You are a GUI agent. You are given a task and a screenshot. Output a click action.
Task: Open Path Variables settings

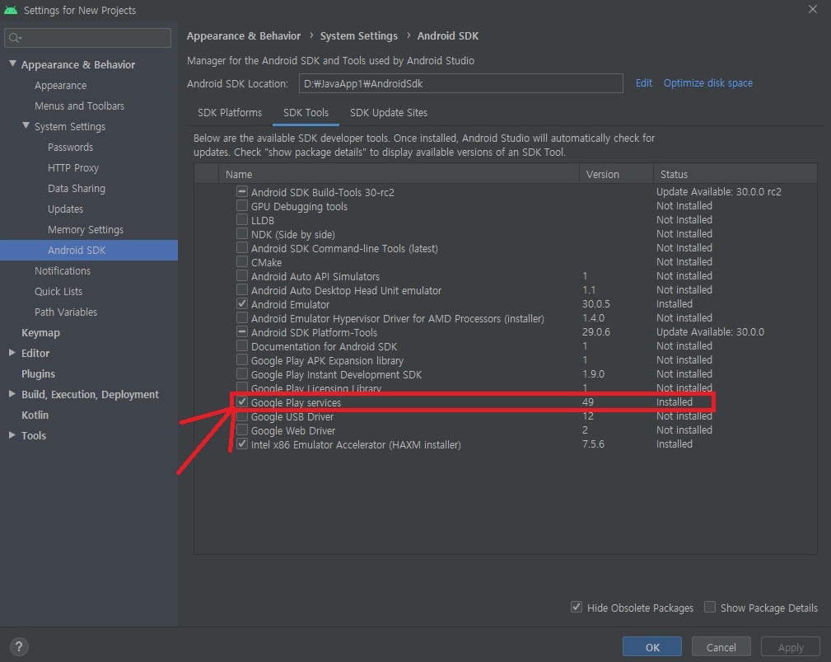[x=66, y=312]
